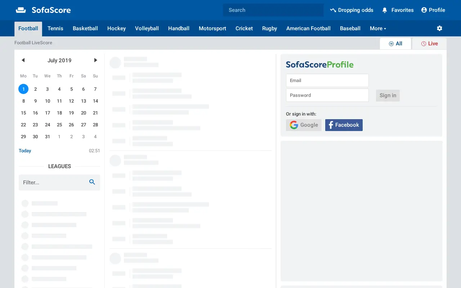Click the Sign in button
461x288 pixels.
pos(388,95)
